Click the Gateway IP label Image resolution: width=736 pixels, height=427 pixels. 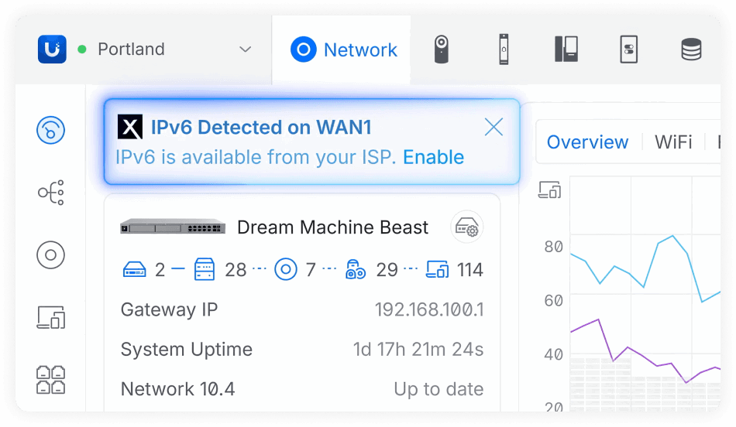coord(169,310)
